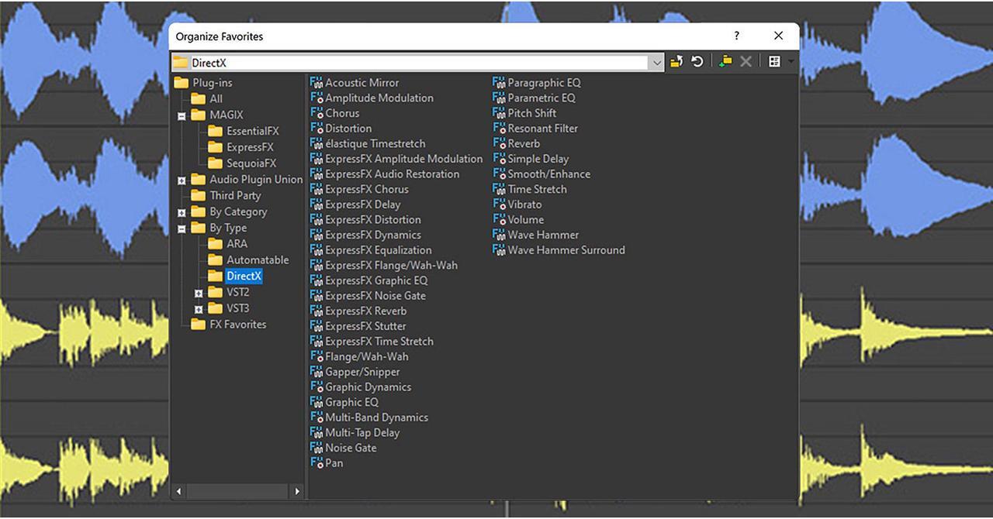Click ExpressFX Amplitude Modulation list entry
993x519 pixels.
point(396,159)
